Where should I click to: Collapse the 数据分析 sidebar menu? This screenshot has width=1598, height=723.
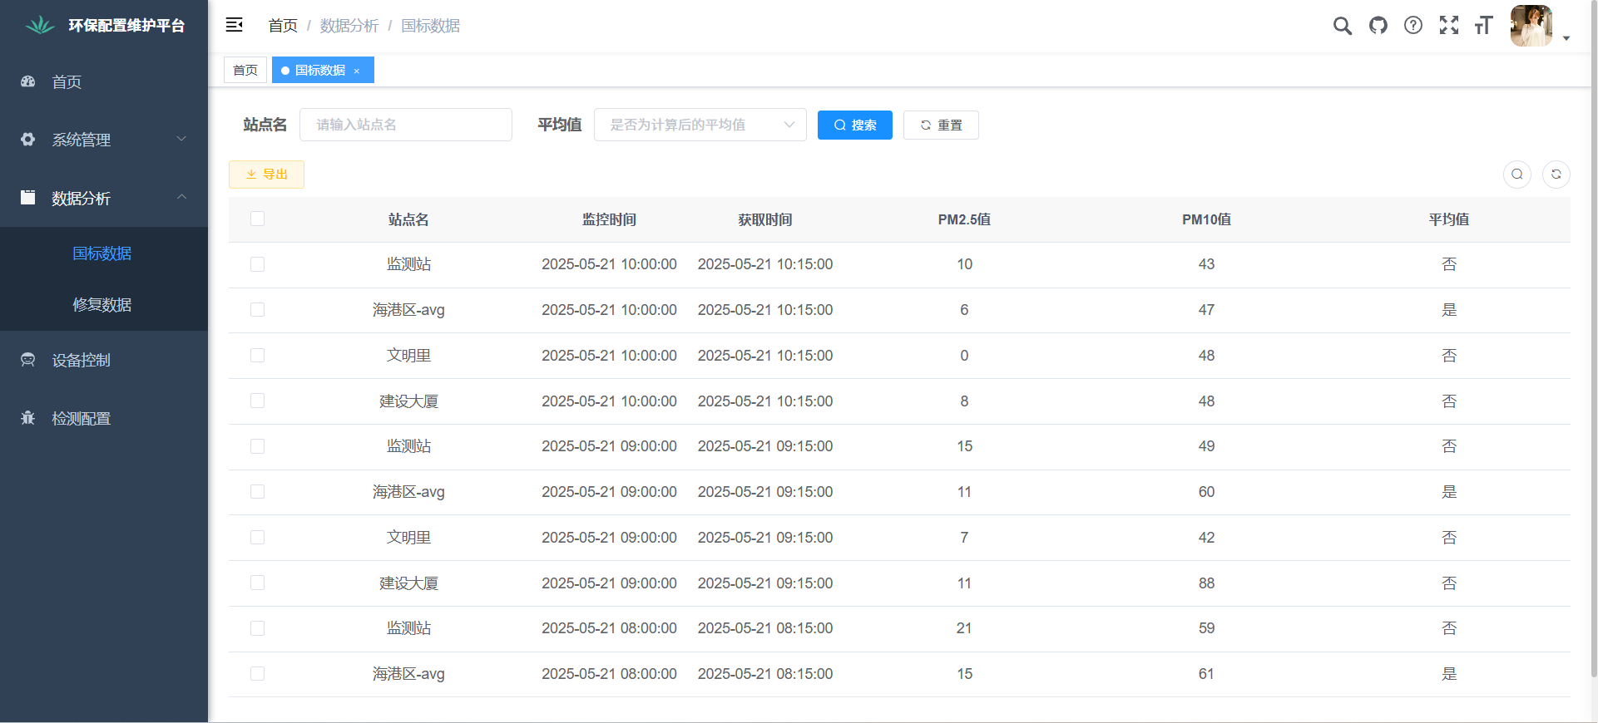(x=103, y=198)
